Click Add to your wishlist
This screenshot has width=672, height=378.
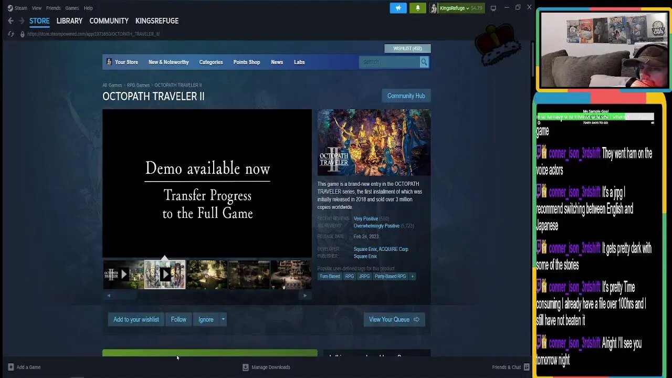pyautogui.click(x=136, y=319)
